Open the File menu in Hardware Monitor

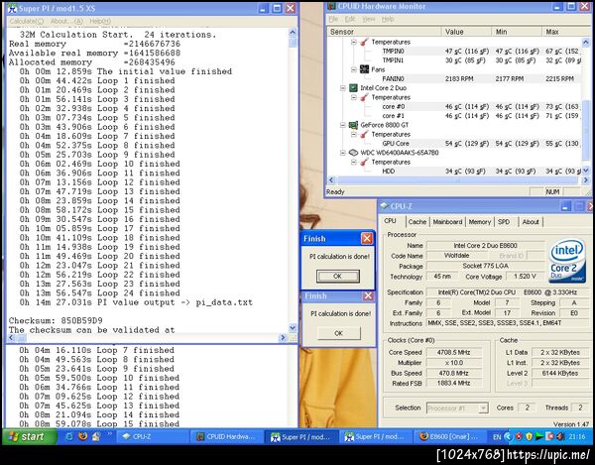[x=333, y=19]
